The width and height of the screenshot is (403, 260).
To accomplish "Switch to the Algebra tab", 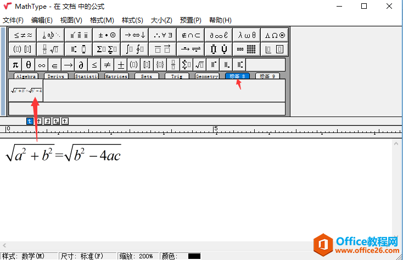I will click(x=26, y=76).
